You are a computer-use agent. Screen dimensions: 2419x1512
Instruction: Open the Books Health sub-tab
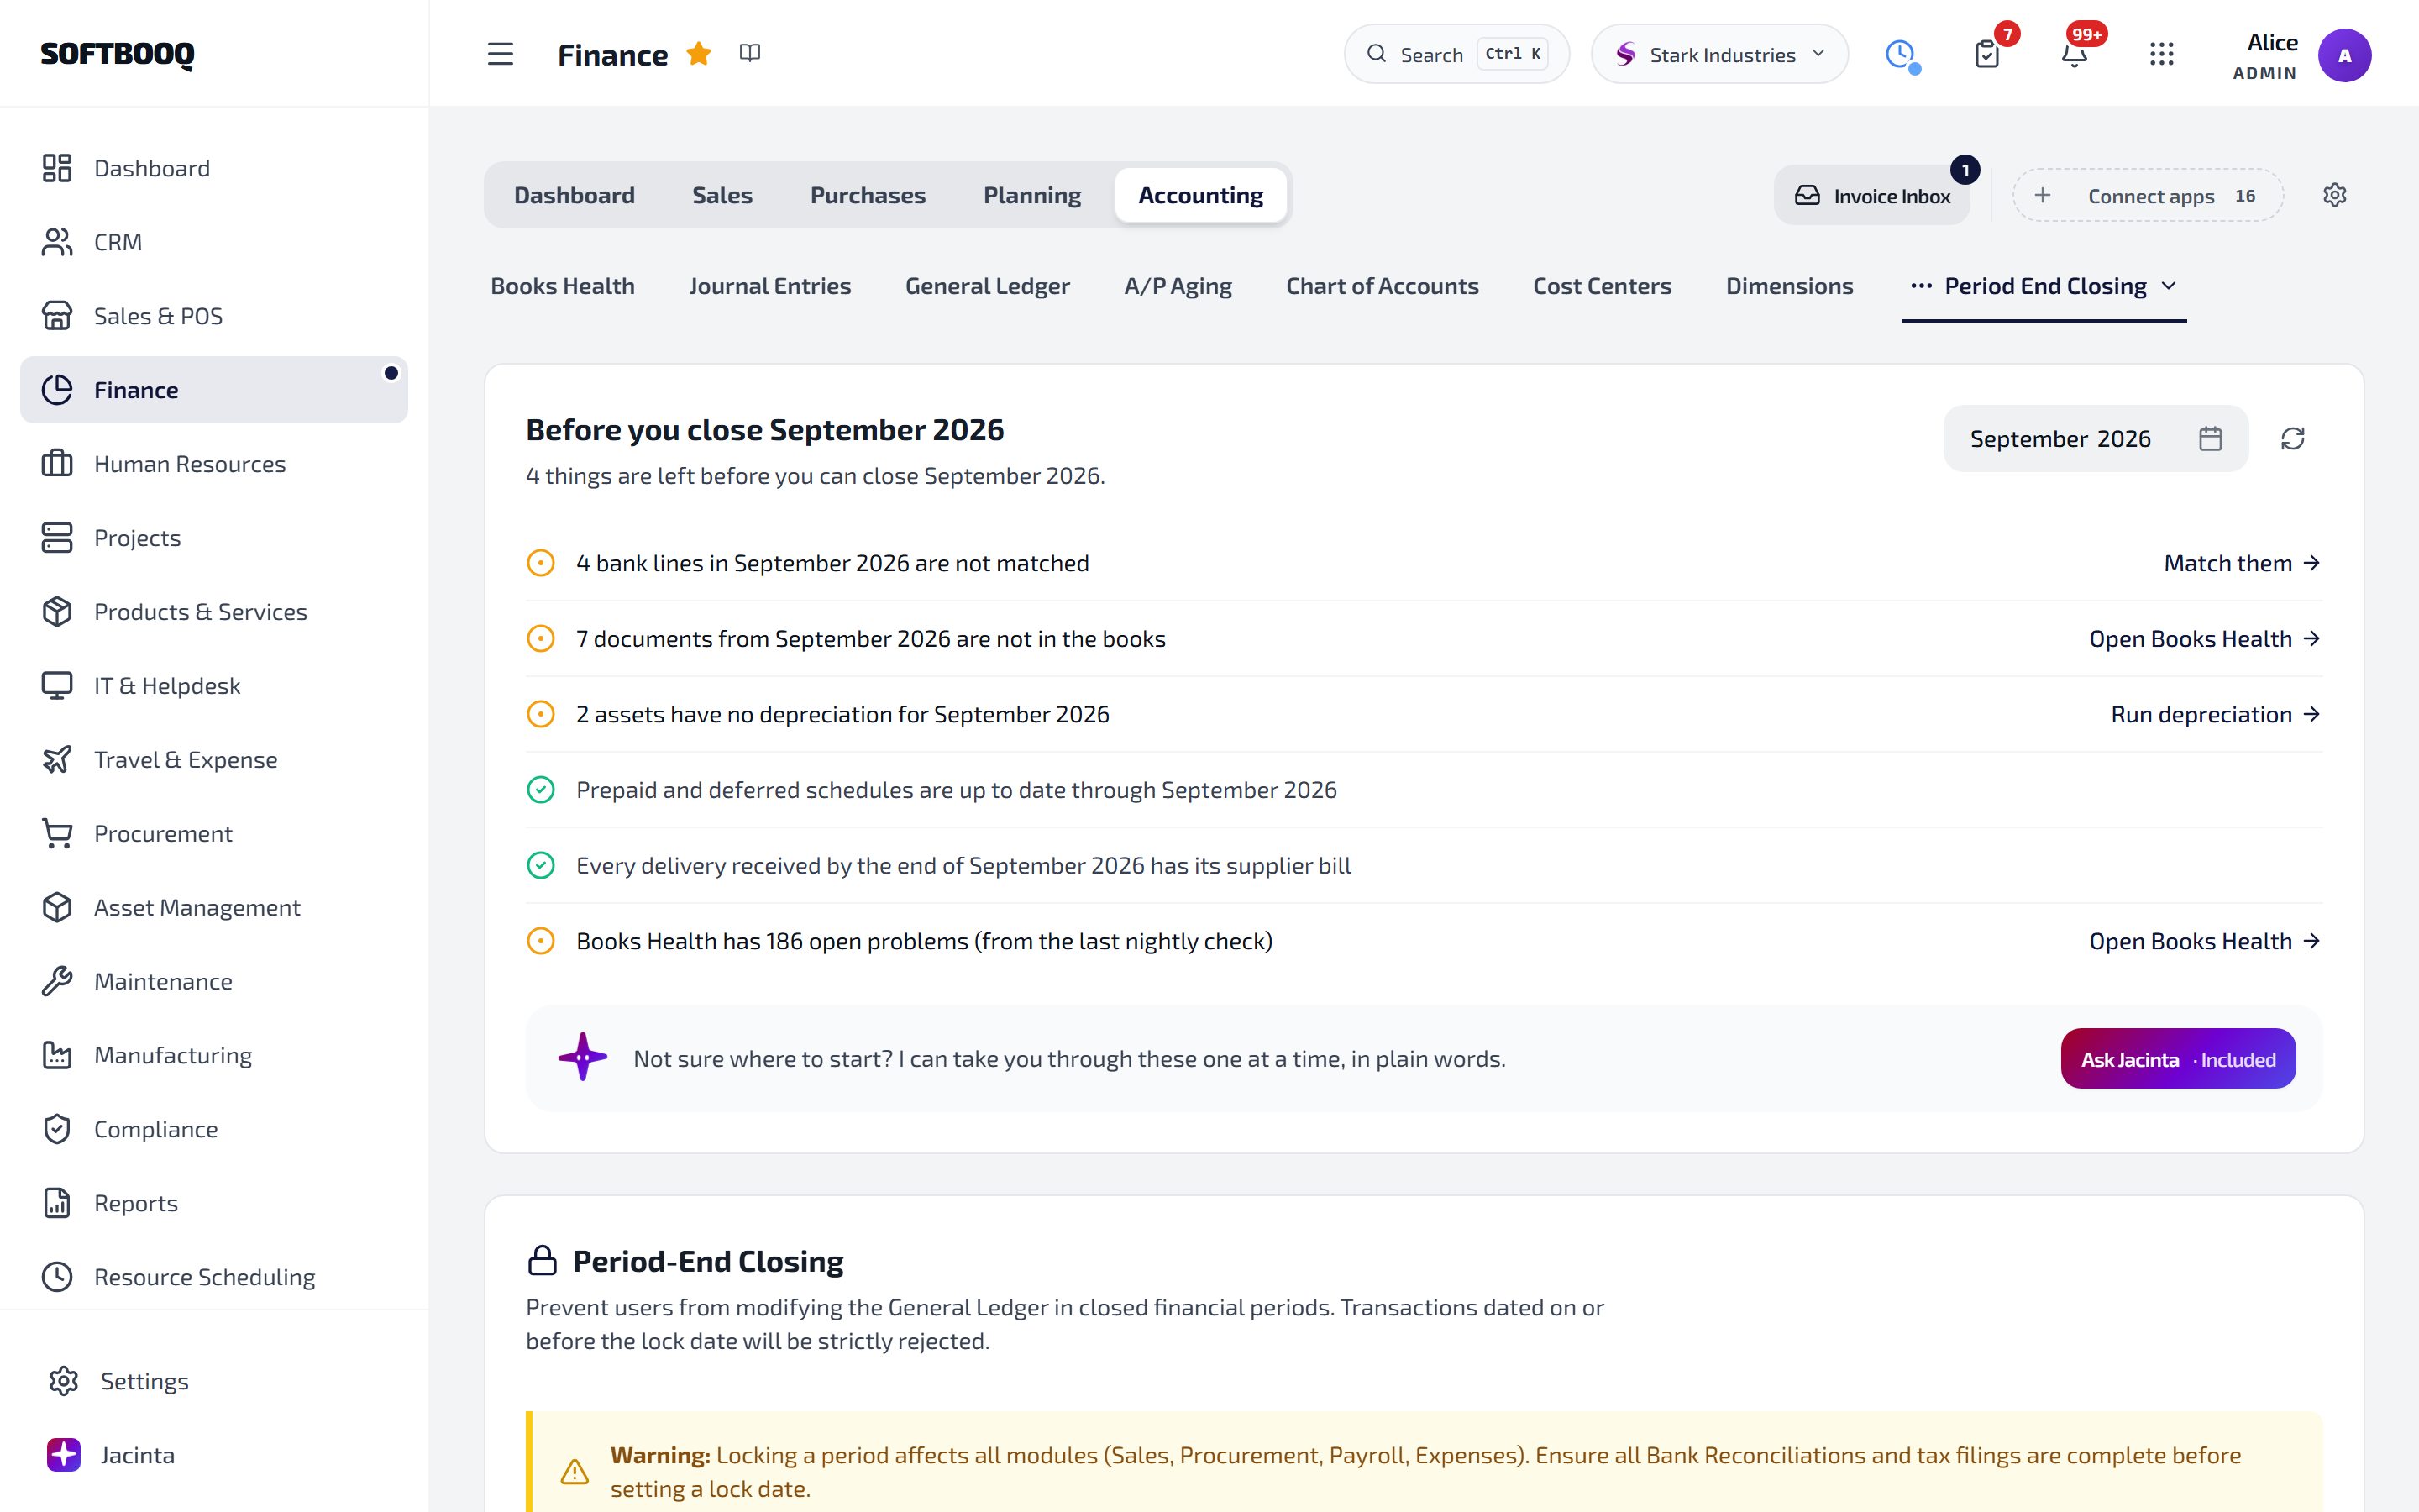click(562, 286)
